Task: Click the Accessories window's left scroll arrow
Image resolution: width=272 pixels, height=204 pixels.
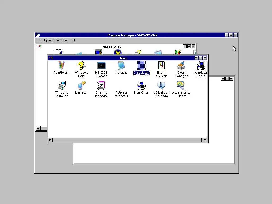Action: tap(38, 128)
